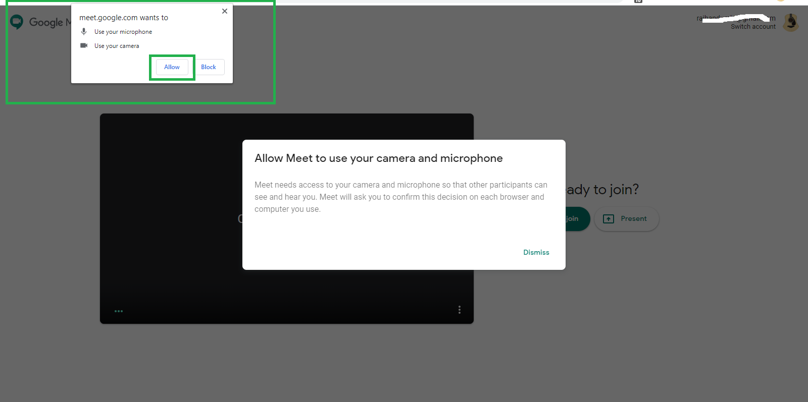Click the camera icon in the permission popup

pos(84,45)
